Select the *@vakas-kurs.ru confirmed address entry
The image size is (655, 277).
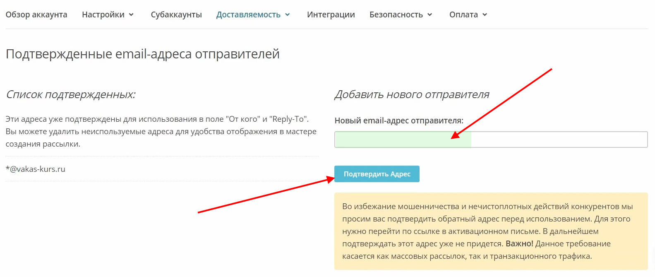(x=36, y=169)
